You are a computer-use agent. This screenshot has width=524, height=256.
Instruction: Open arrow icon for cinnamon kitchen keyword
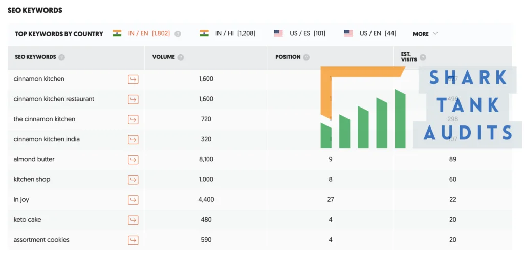tap(133, 79)
